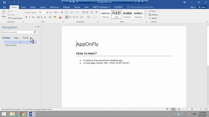Switch to the Layout tab

pos(43,7)
